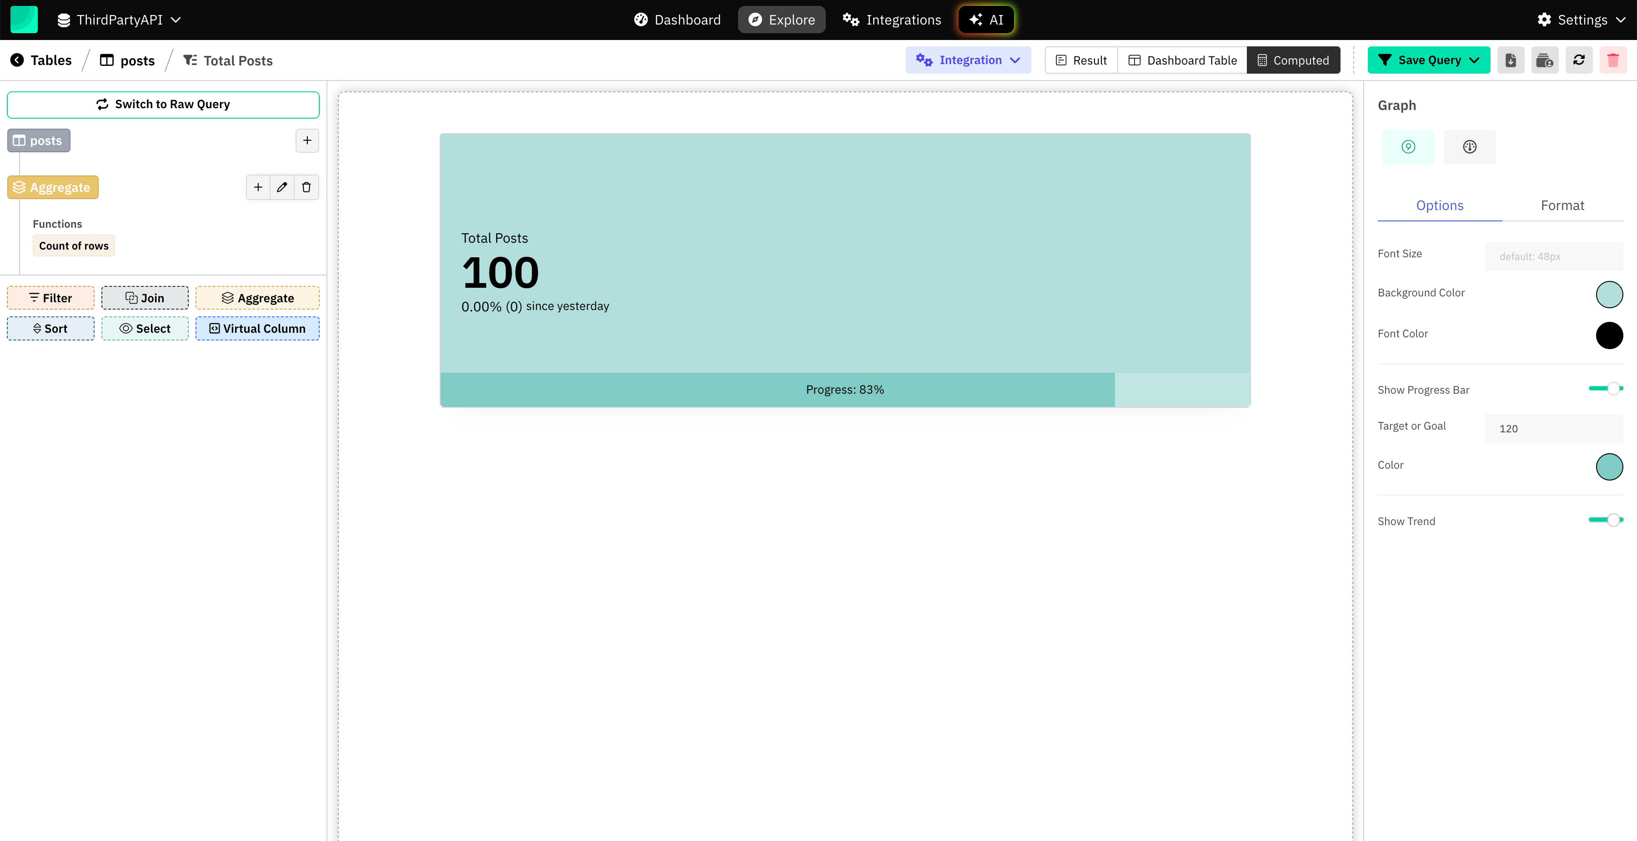This screenshot has height=841, width=1637.
Task: Click the refresh query icon
Action: (x=1578, y=60)
